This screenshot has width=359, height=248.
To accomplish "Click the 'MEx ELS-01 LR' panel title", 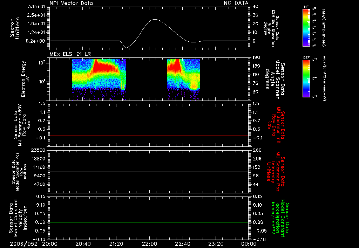I will pos(70,54).
